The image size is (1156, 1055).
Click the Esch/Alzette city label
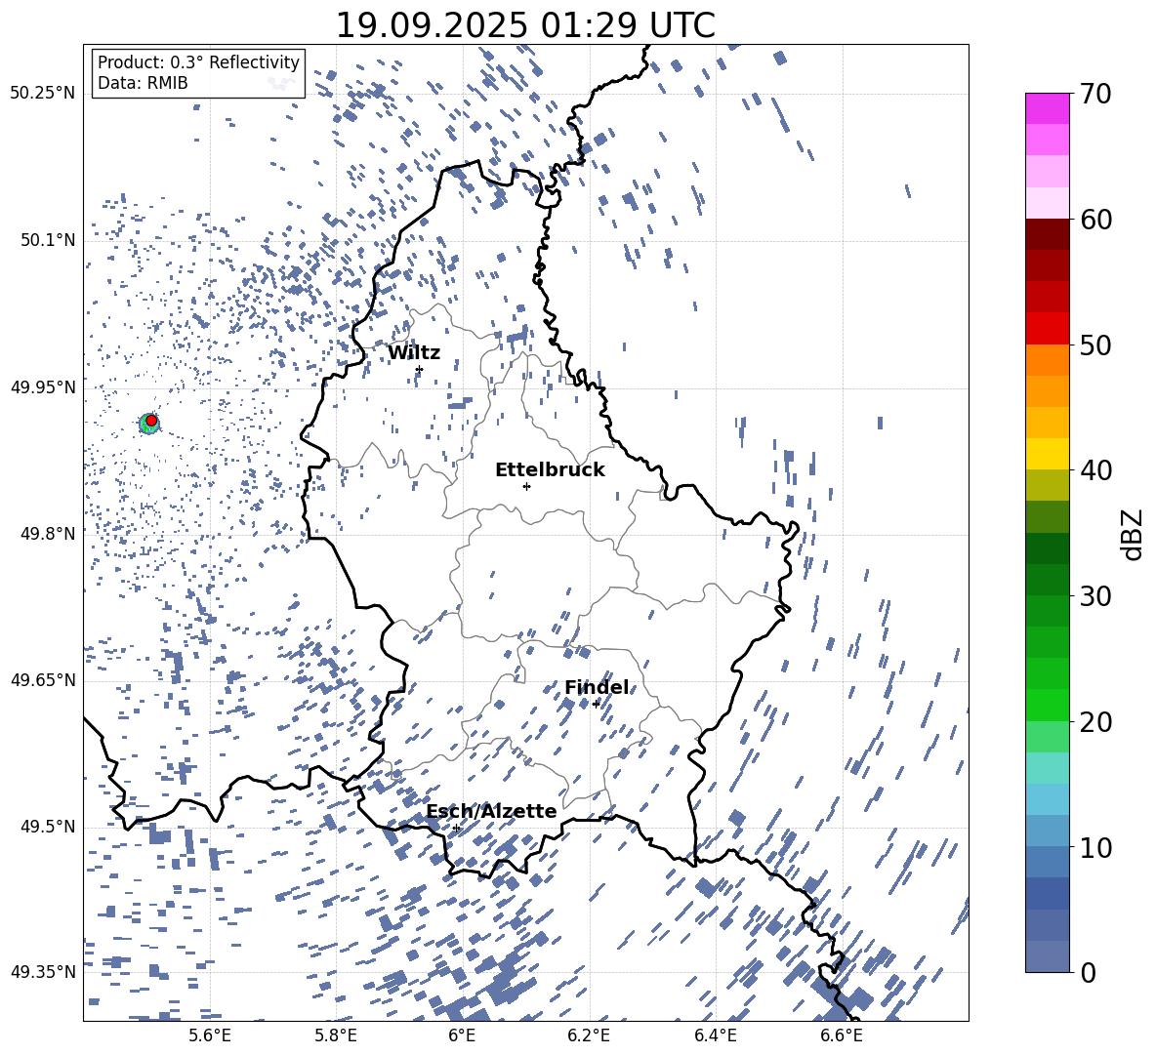(492, 811)
